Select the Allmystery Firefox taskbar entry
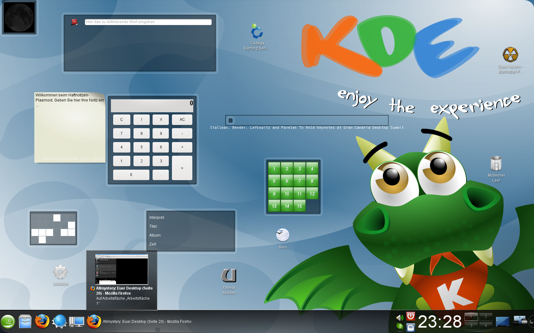The image size is (534, 333). pyautogui.click(x=147, y=322)
